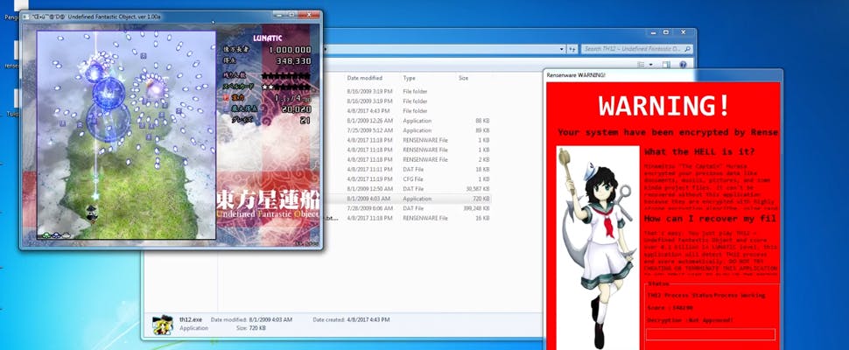Click the 20,020 value in the game sidebar
849x350 pixels.
coord(296,109)
